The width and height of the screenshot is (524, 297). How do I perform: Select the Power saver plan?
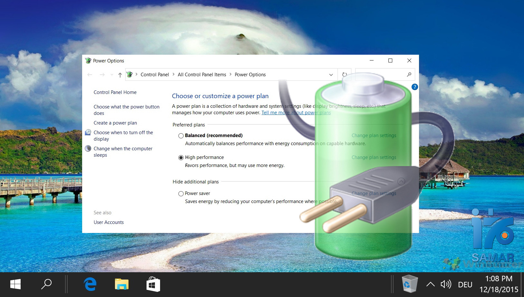pyautogui.click(x=181, y=194)
